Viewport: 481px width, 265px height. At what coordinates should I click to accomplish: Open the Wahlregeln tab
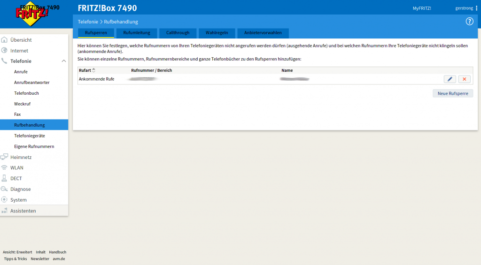coord(217,33)
